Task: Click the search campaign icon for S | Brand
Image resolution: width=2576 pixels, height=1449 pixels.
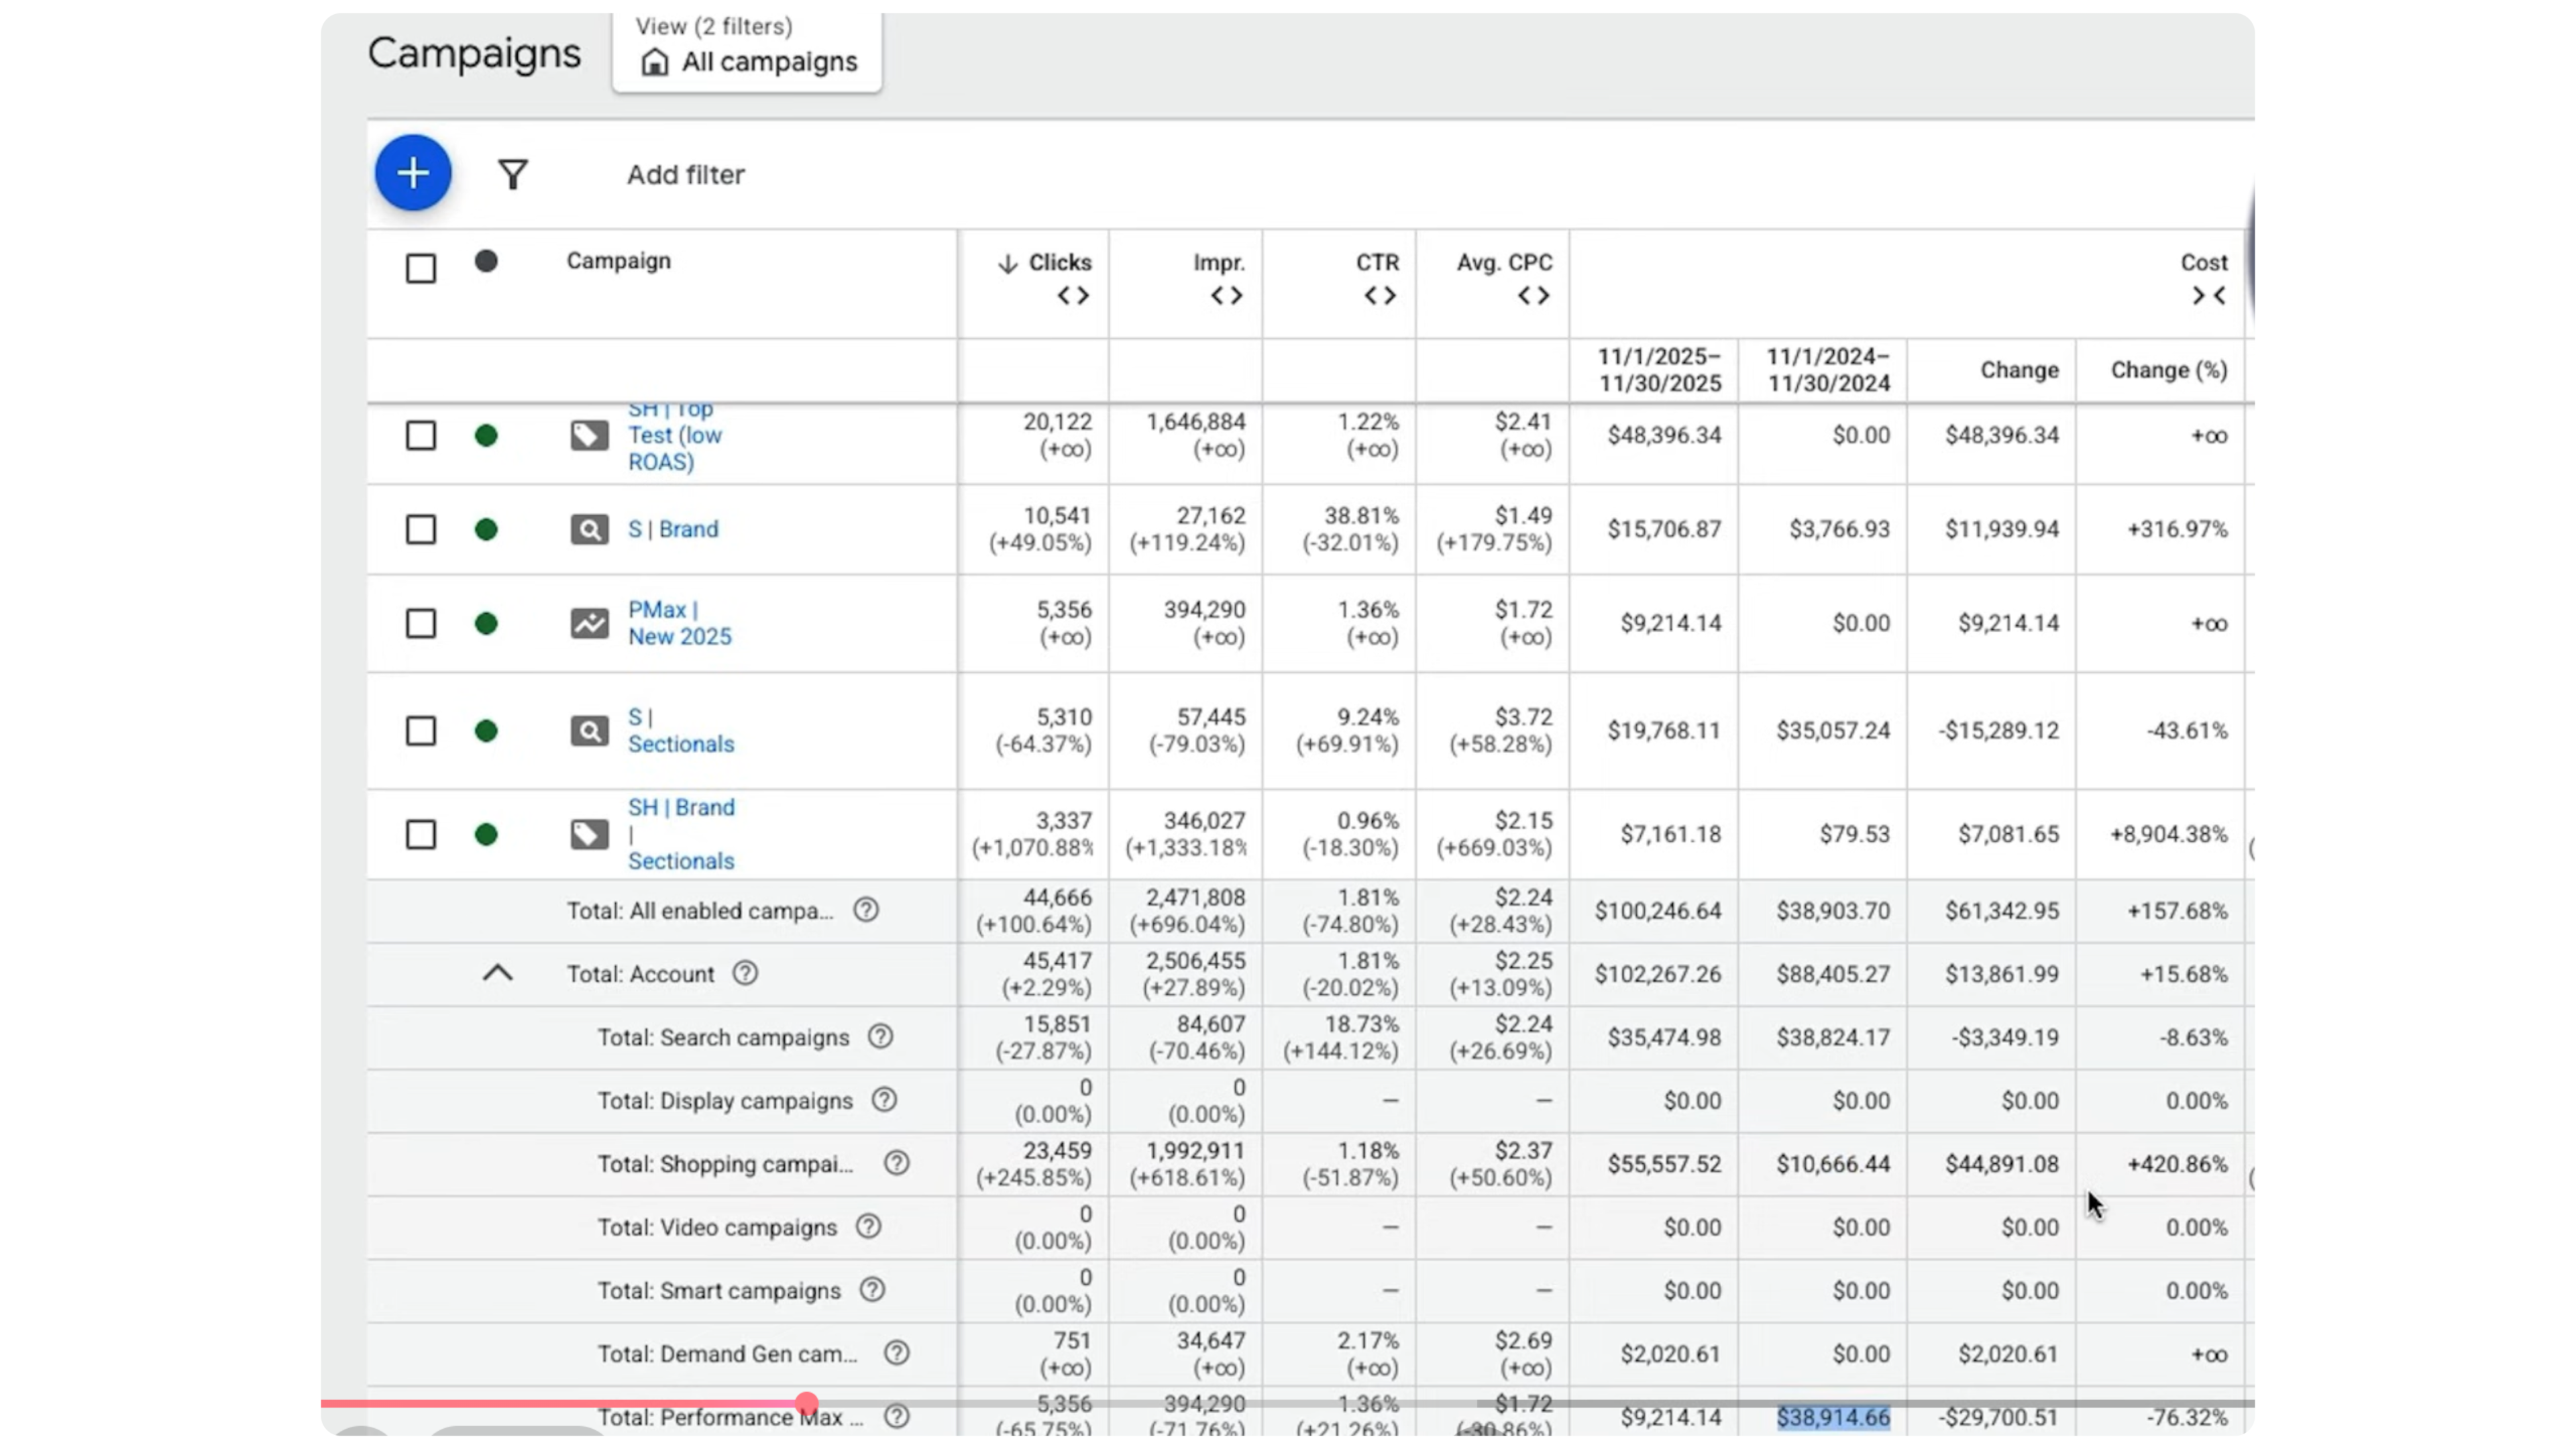Action: pyautogui.click(x=589, y=529)
